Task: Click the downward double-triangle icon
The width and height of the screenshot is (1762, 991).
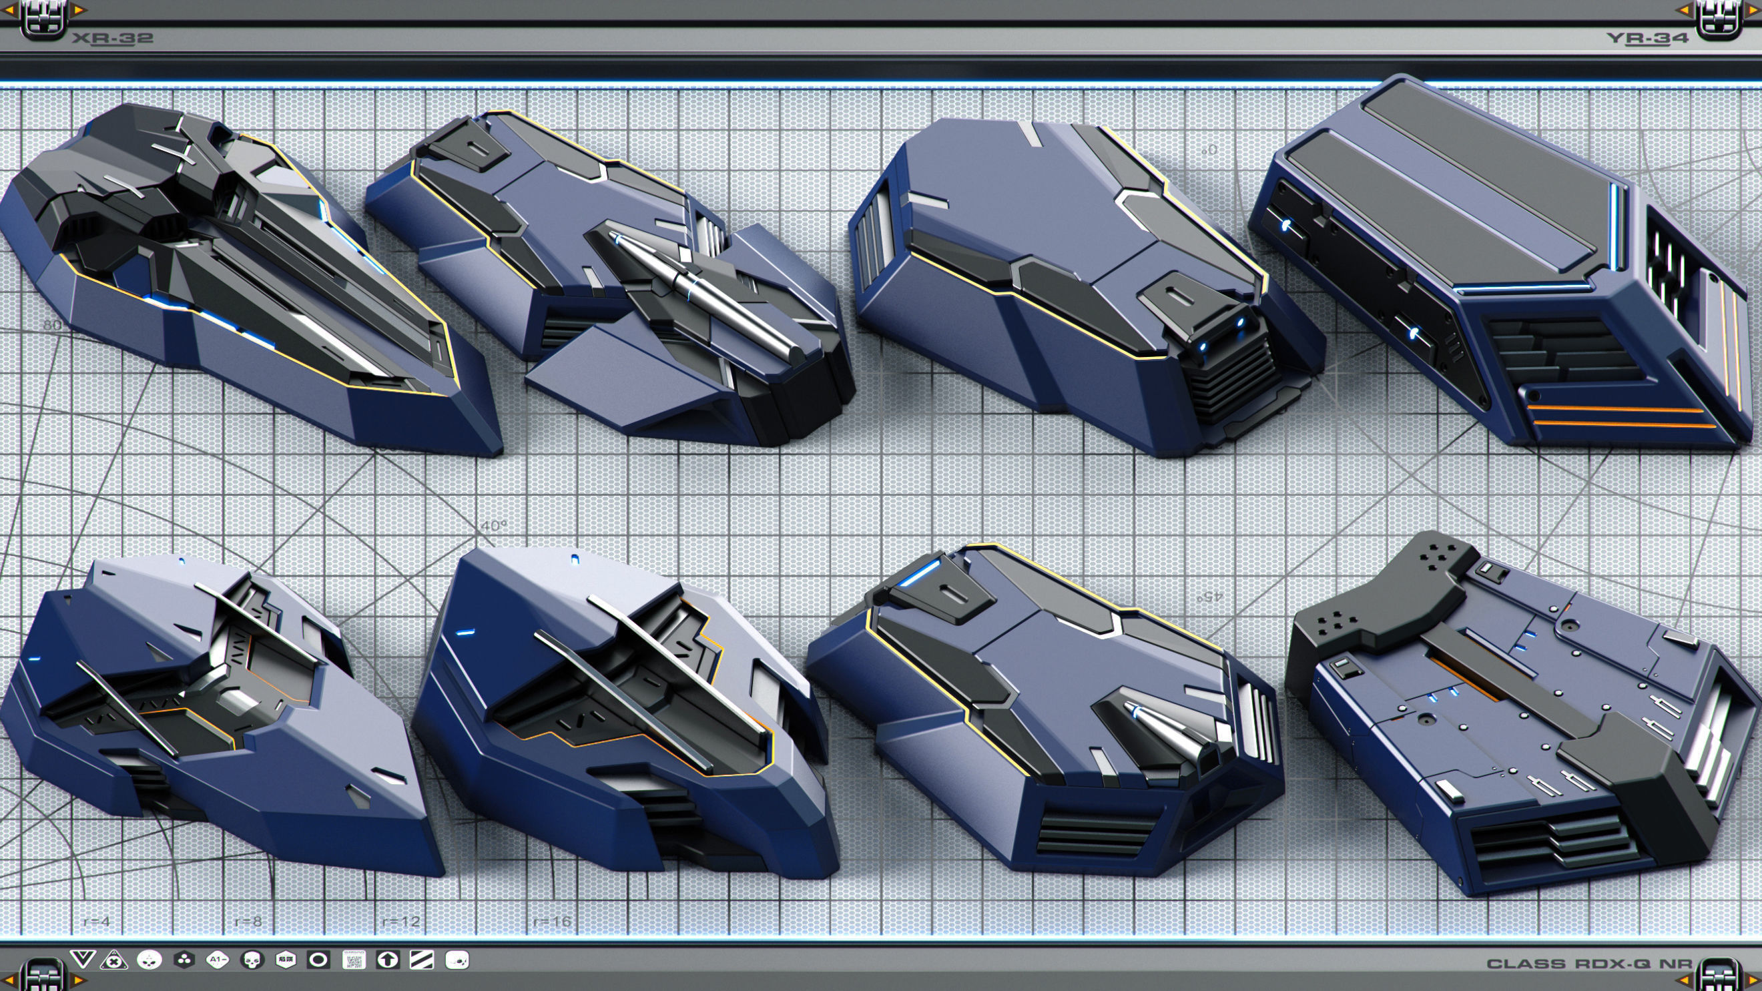Action: [82, 960]
